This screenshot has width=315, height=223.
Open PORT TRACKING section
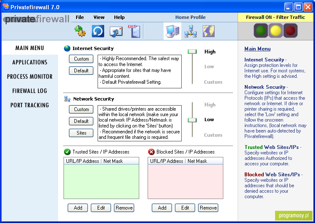coord(30,105)
